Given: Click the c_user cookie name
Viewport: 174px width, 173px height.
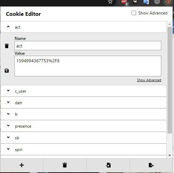Looking at the screenshot, I should 21,91.
